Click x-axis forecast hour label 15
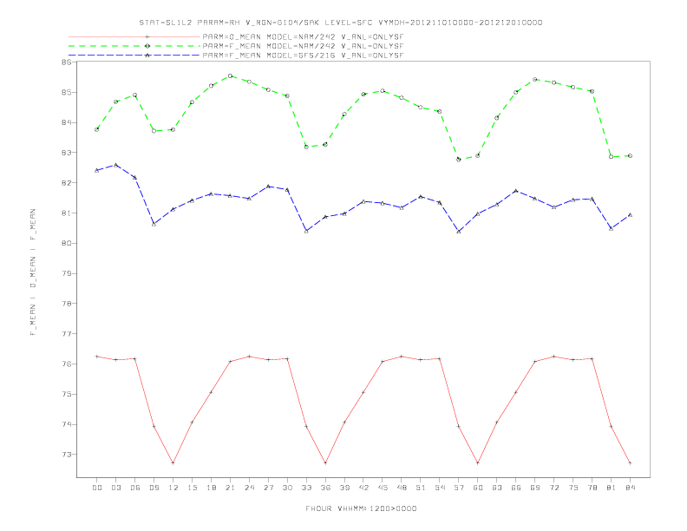Screen dimensions: 687x531 point(193,488)
